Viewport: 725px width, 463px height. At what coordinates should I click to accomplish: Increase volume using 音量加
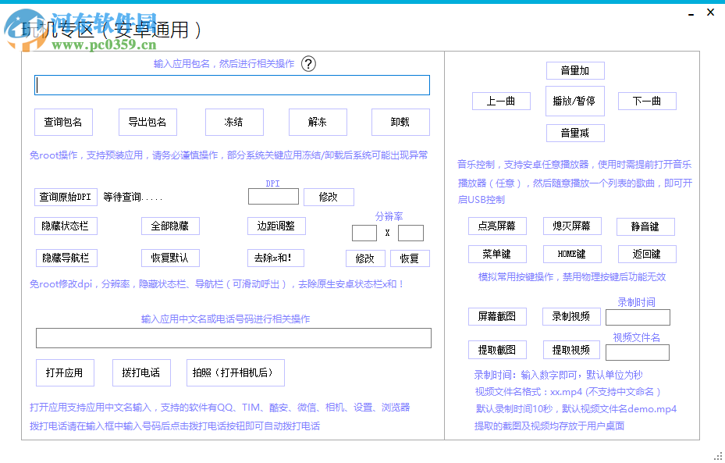coord(574,70)
